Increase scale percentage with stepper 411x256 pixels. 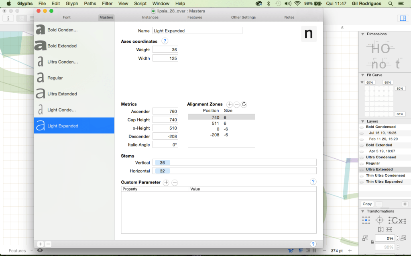(397, 236)
